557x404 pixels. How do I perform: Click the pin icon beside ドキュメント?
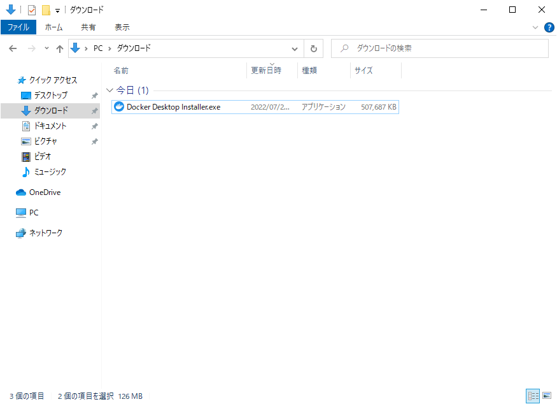[x=94, y=126]
